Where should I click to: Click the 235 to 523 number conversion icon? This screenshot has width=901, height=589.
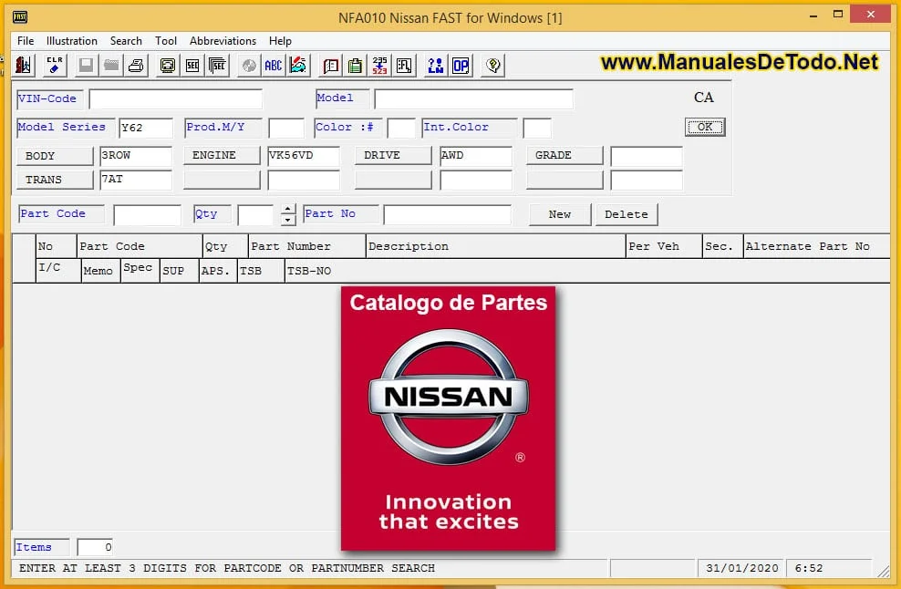point(379,66)
